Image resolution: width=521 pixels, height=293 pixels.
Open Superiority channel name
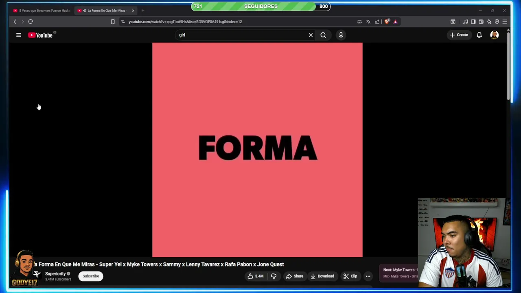click(x=55, y=274)
